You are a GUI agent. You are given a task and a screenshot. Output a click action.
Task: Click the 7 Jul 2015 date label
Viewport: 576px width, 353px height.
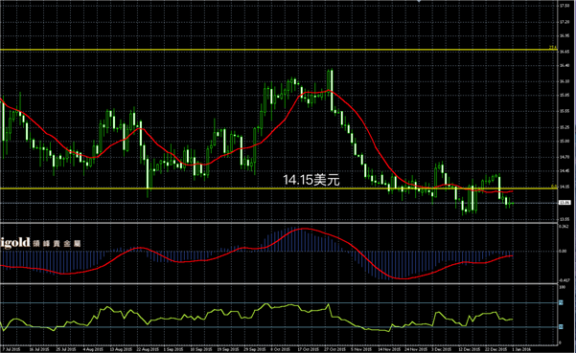coord(11,350)
